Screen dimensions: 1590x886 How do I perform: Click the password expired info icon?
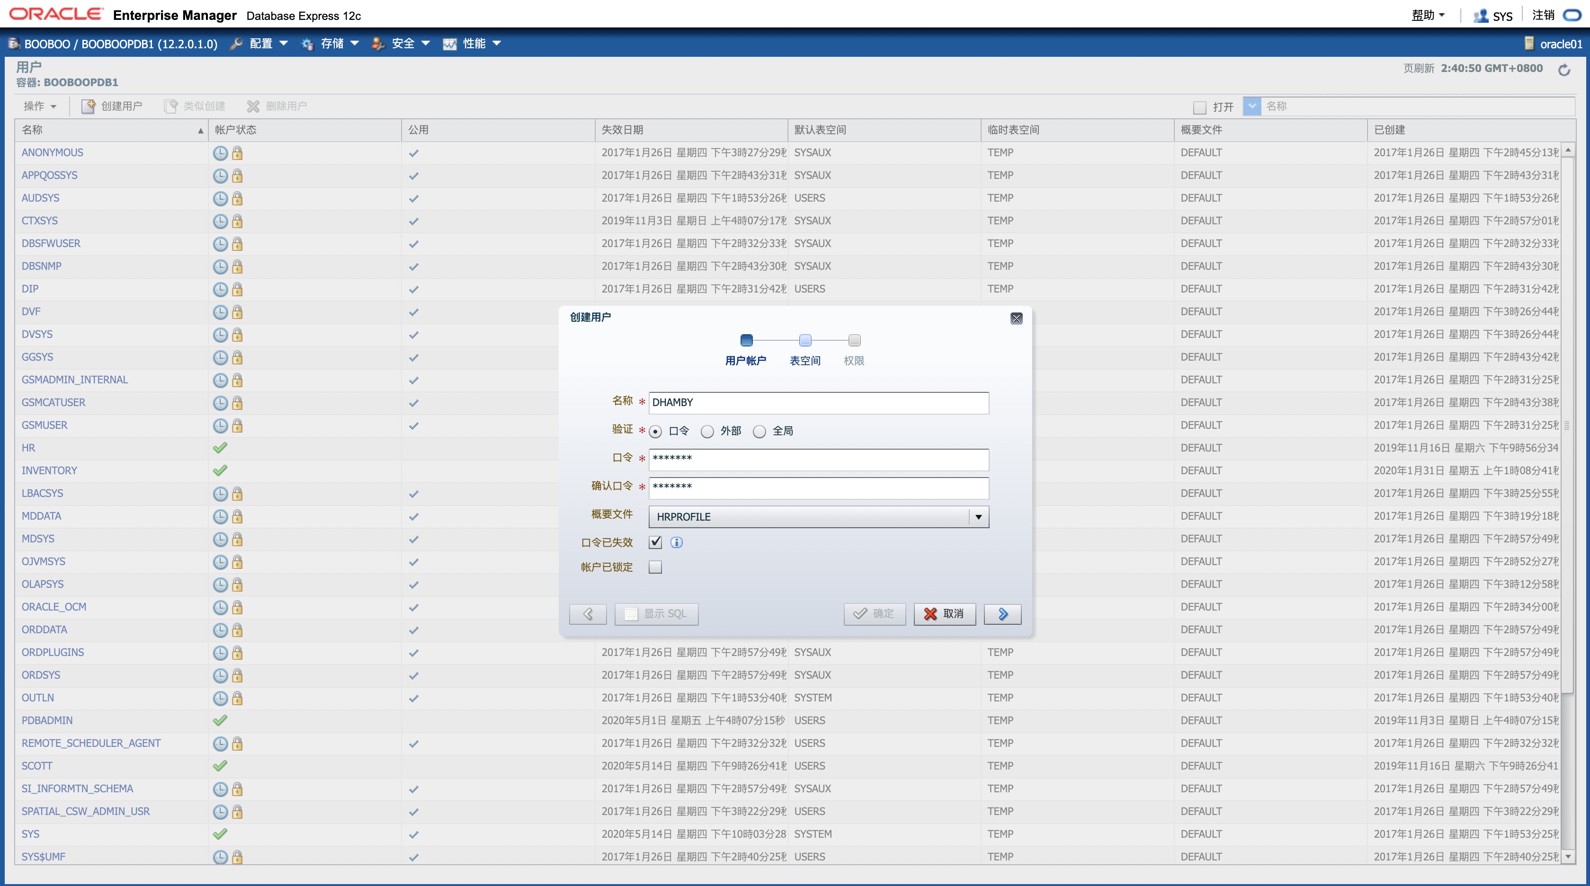677,542
